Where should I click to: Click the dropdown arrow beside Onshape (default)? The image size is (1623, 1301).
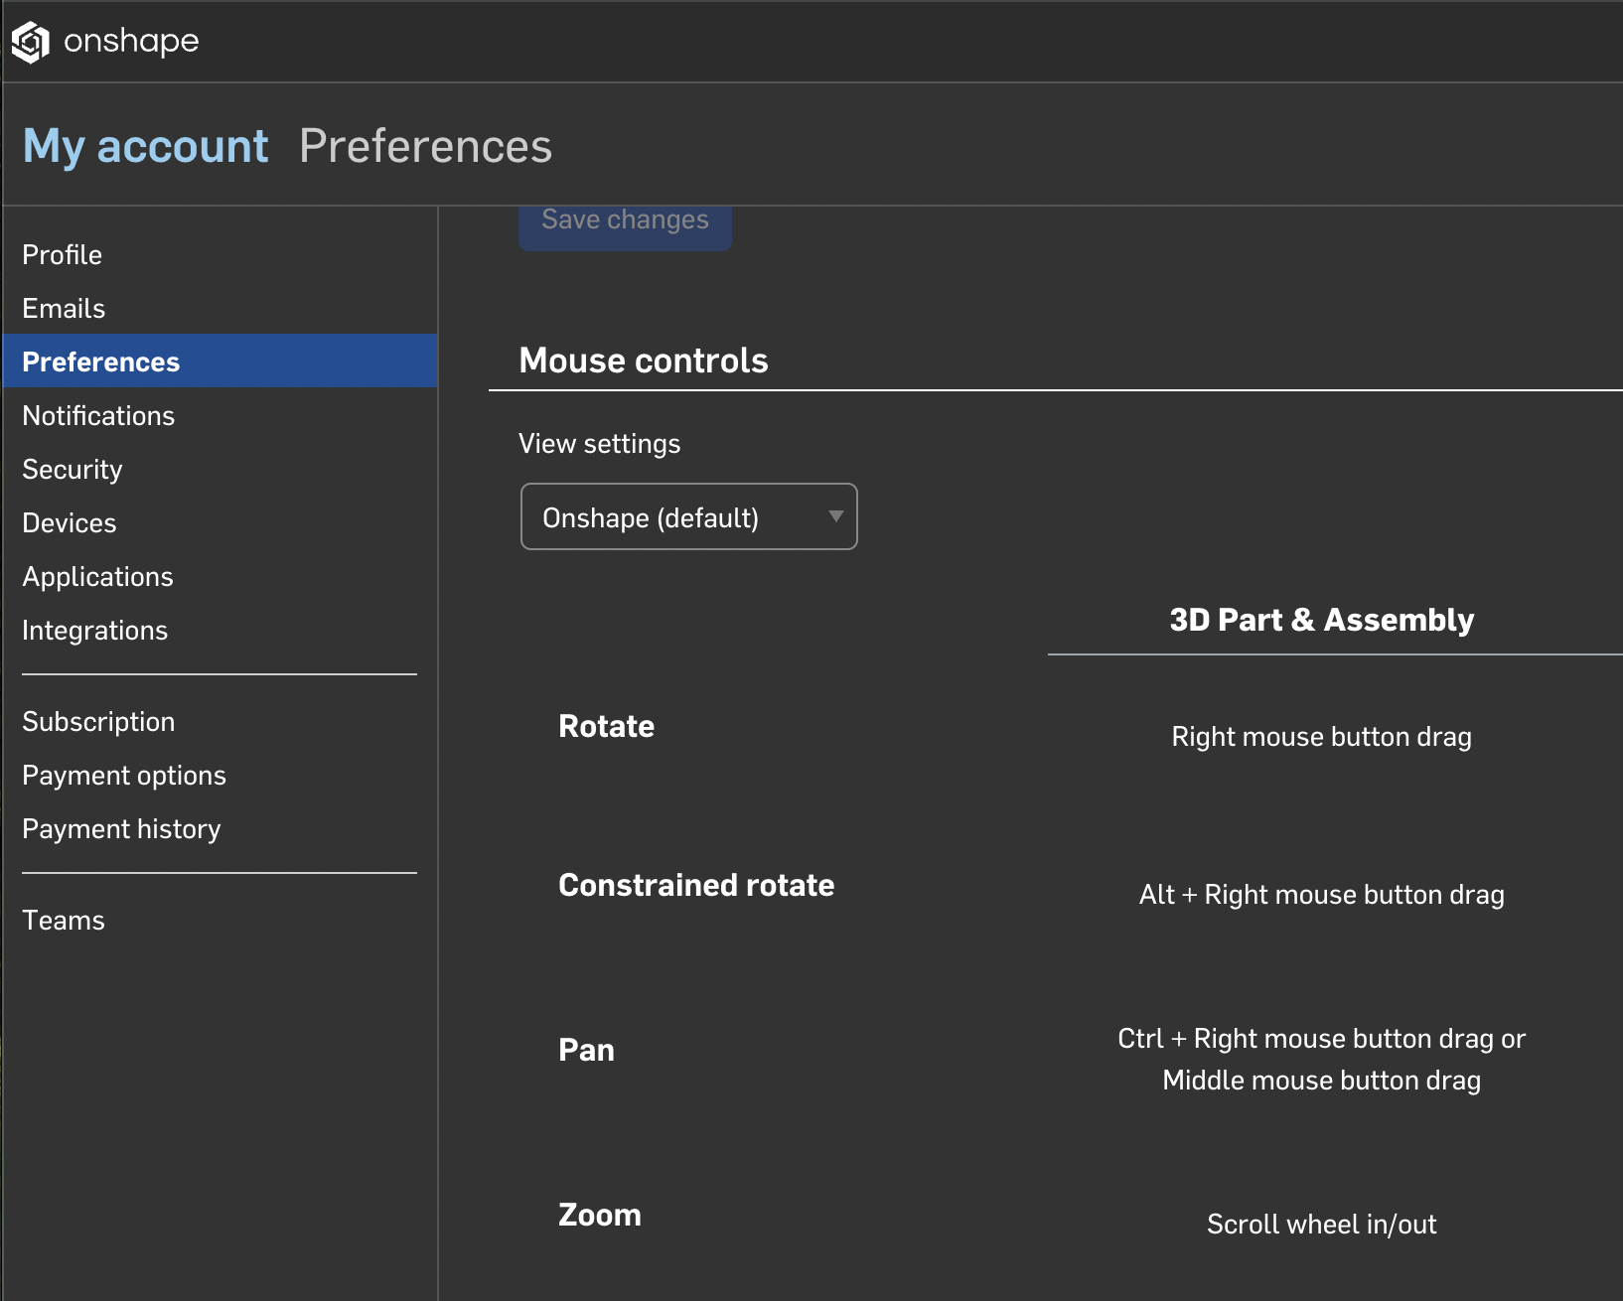[x=835, y=516]
